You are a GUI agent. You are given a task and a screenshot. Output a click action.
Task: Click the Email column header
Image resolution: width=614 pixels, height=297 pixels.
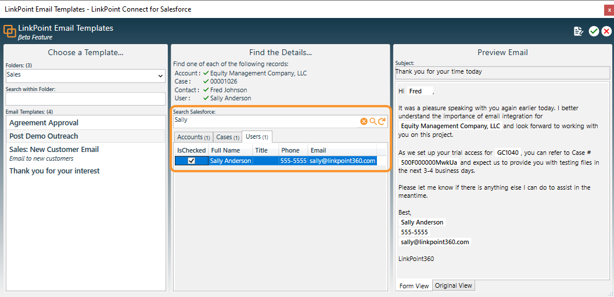coord(342,150)
